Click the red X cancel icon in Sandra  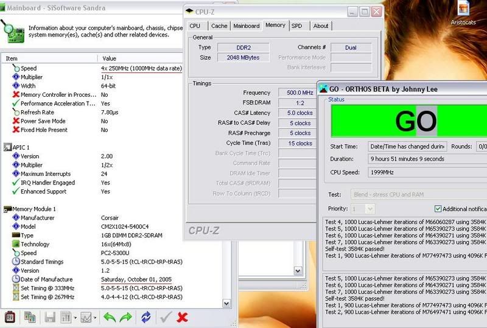click(x=182, y=318)
